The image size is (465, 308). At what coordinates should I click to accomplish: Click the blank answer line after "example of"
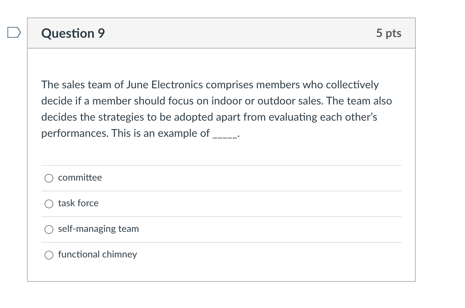[224, 135]
